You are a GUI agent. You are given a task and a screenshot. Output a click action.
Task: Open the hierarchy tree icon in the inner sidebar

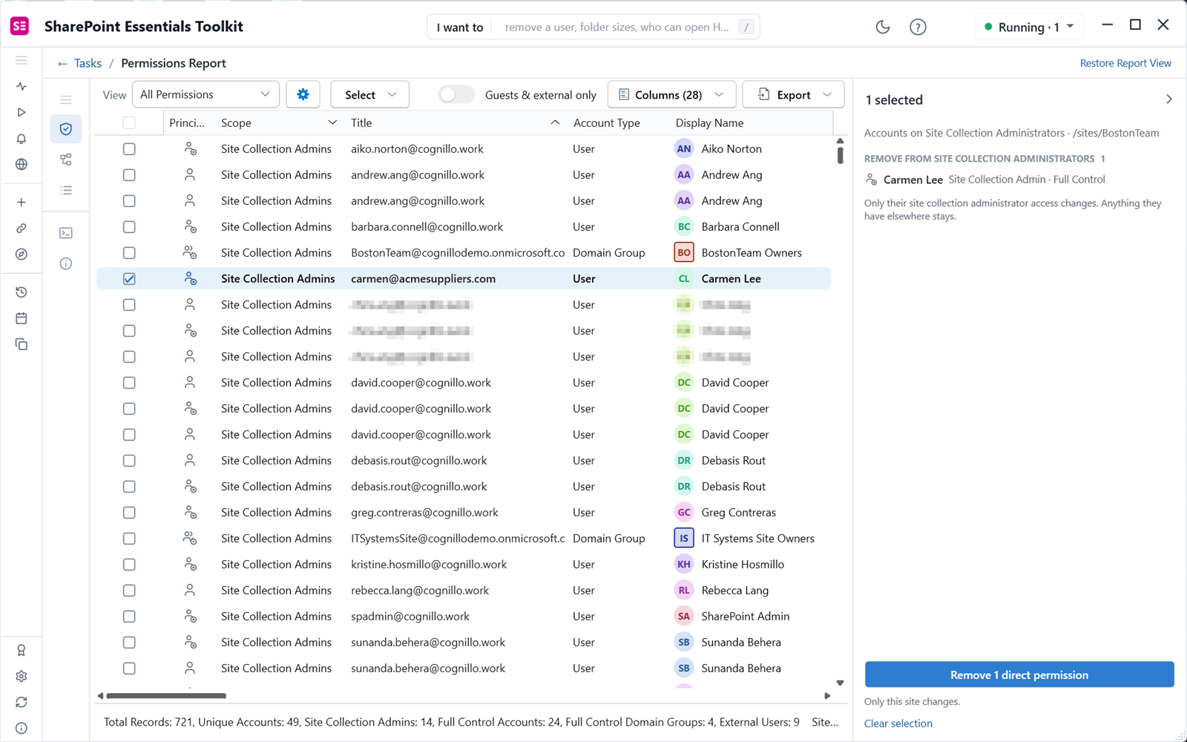click(66, 160)
